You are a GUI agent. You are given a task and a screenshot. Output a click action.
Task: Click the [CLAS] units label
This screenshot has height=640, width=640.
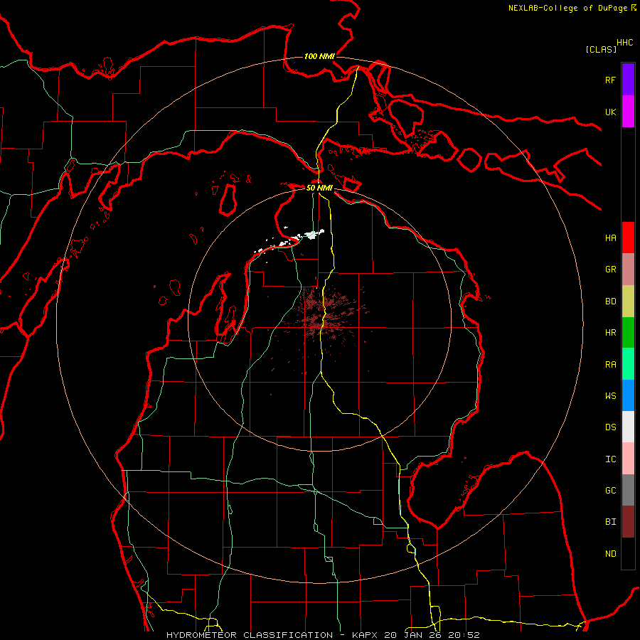(601, 49)
